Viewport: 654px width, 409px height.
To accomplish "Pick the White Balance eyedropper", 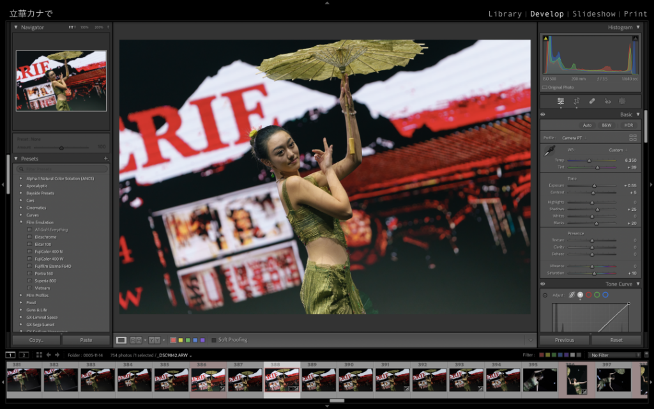I will pyautogui.click(x=550, y=151).
